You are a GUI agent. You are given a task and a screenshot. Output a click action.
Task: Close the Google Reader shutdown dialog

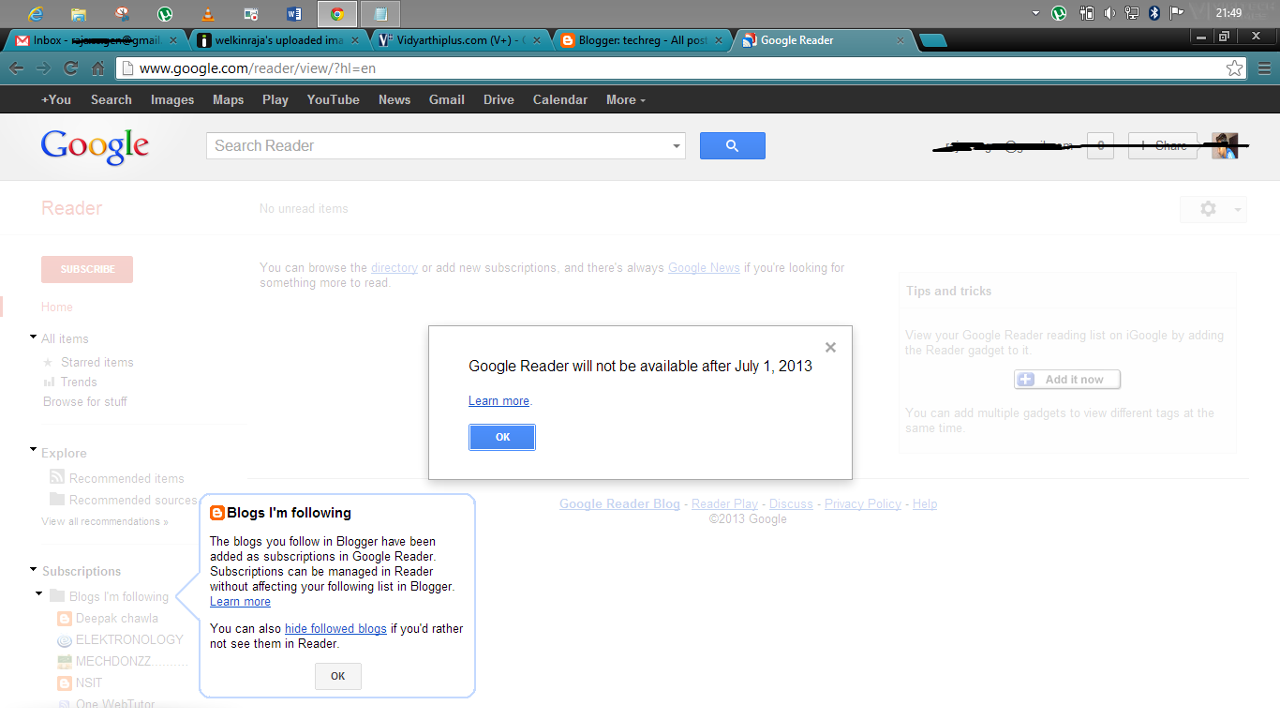[830, 347]
